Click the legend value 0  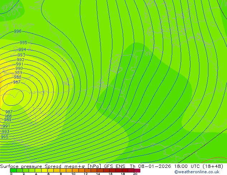(x=11, y=174)
